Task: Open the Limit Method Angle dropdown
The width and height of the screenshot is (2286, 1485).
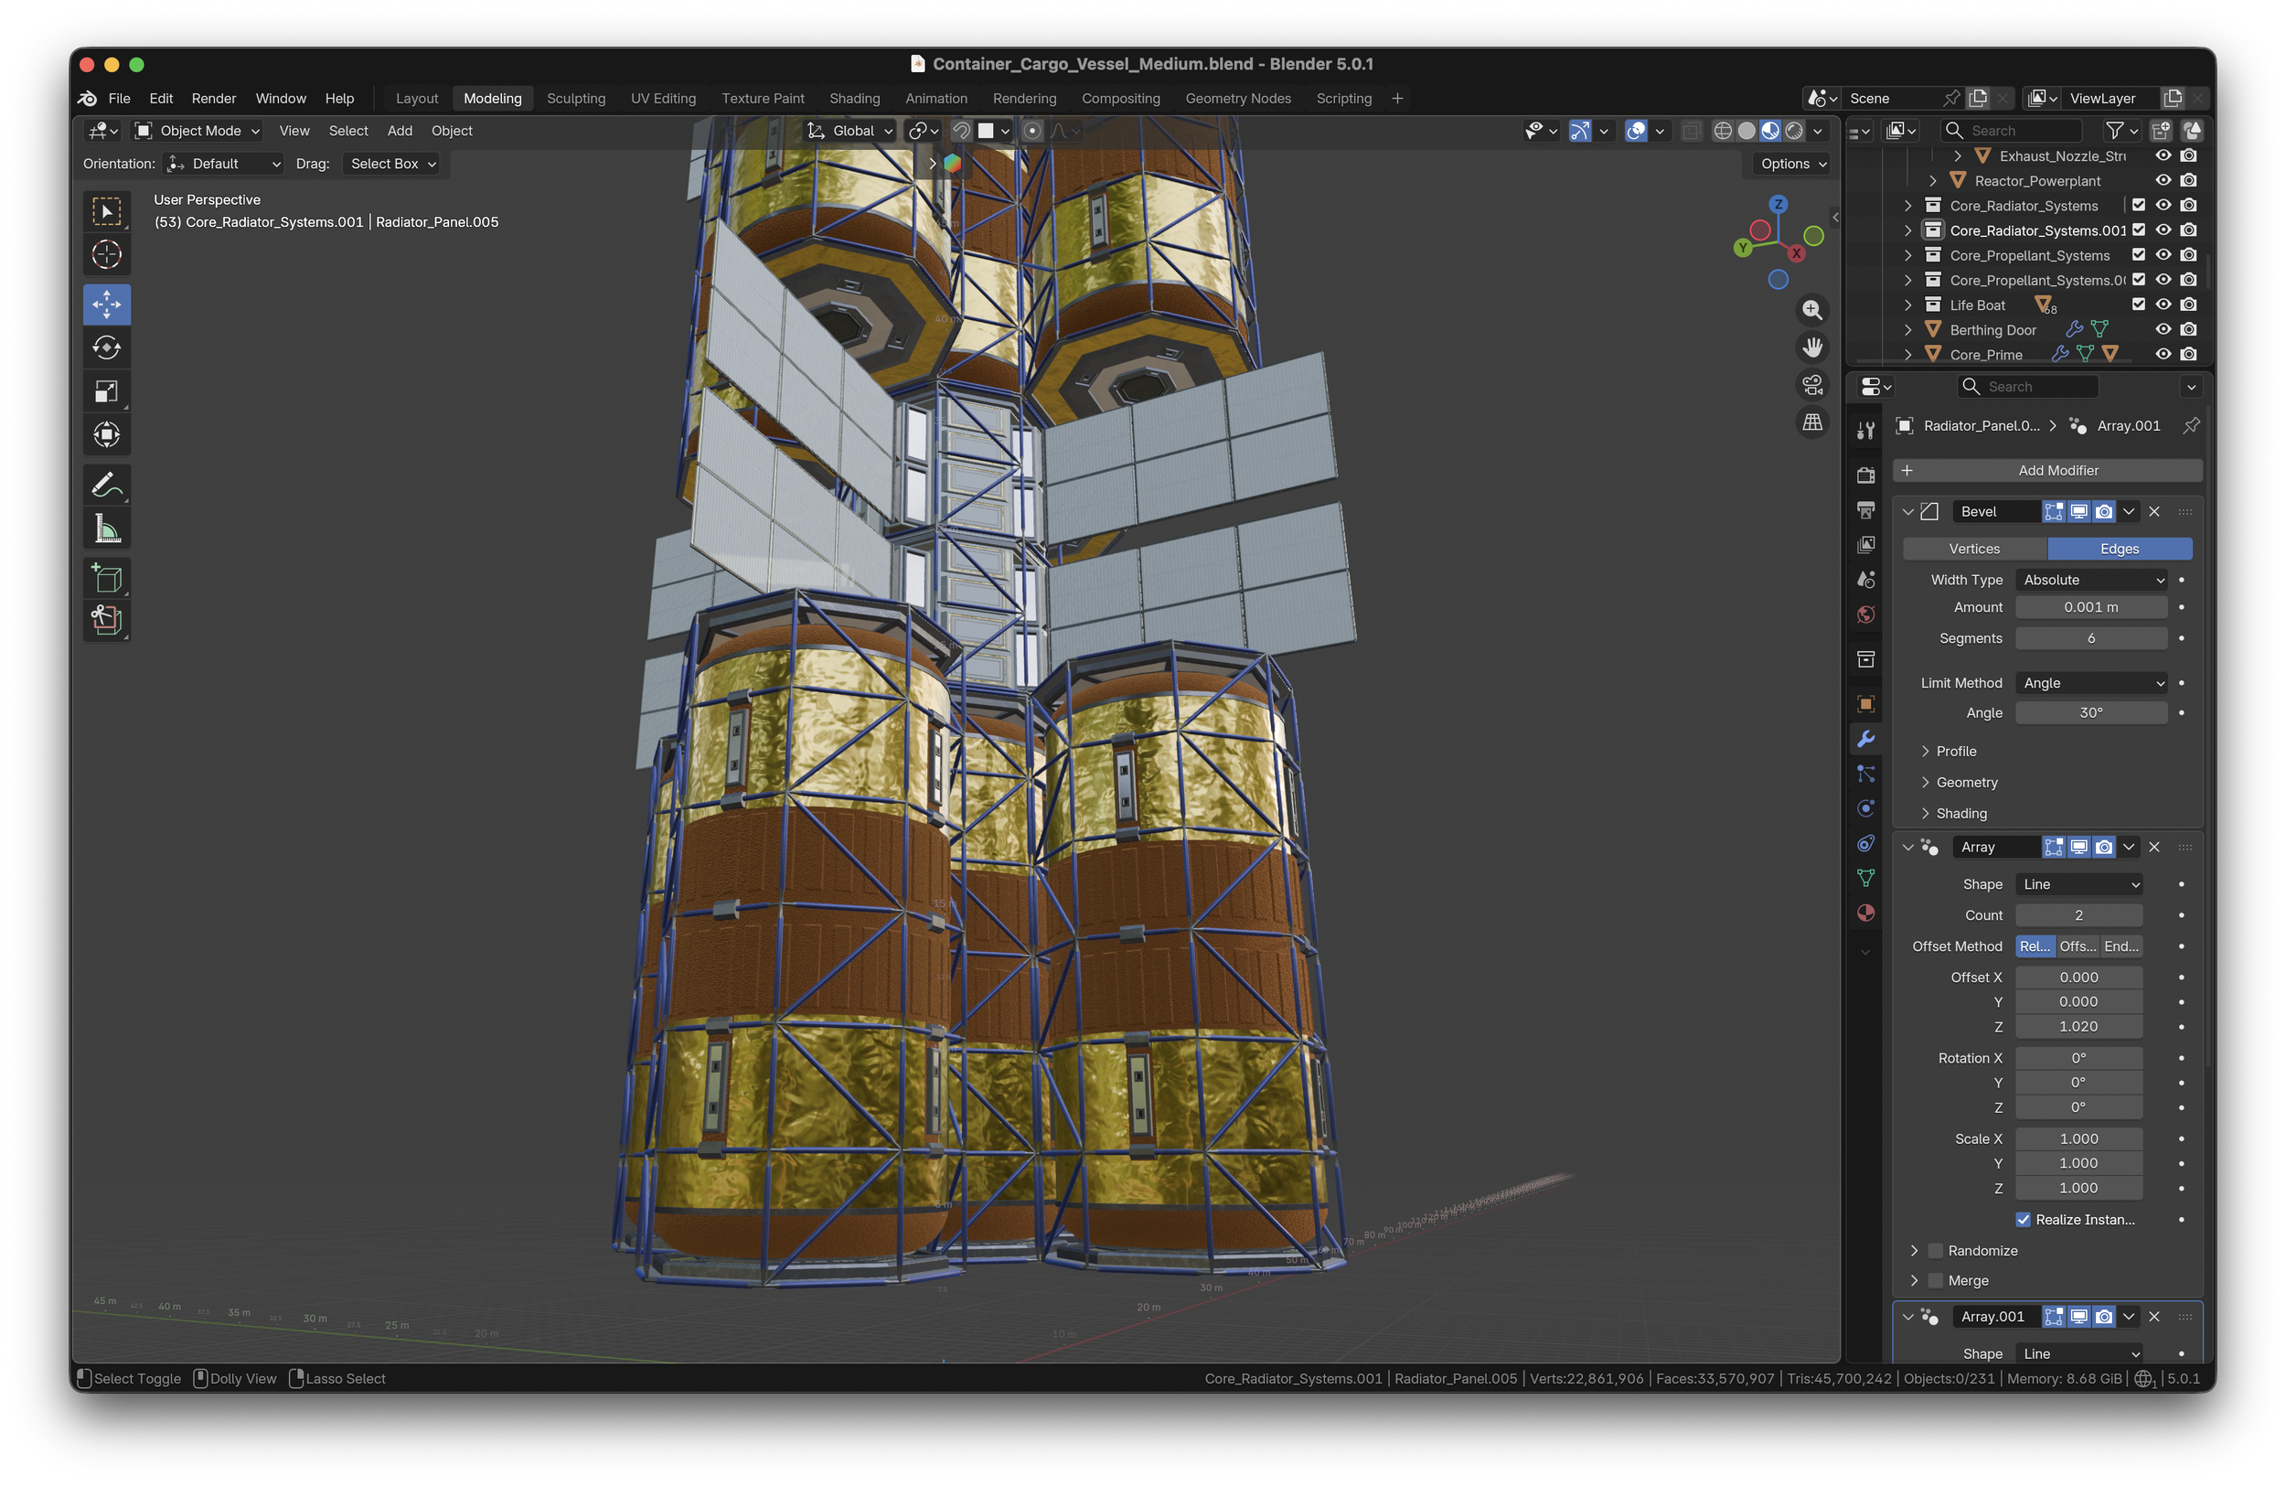Action: tap(2091, 683)
